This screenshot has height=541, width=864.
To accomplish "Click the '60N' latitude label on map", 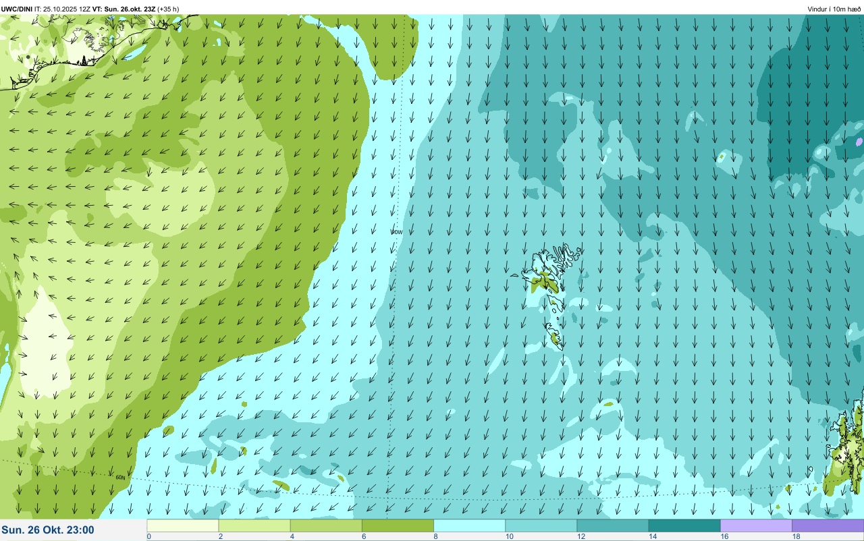I will pos(120,478).
